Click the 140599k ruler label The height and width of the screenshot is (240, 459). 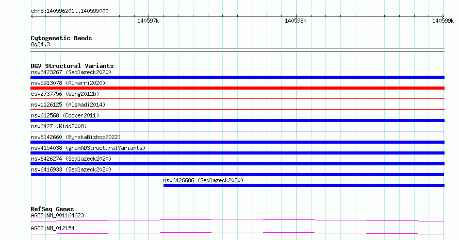pos(443,21)
